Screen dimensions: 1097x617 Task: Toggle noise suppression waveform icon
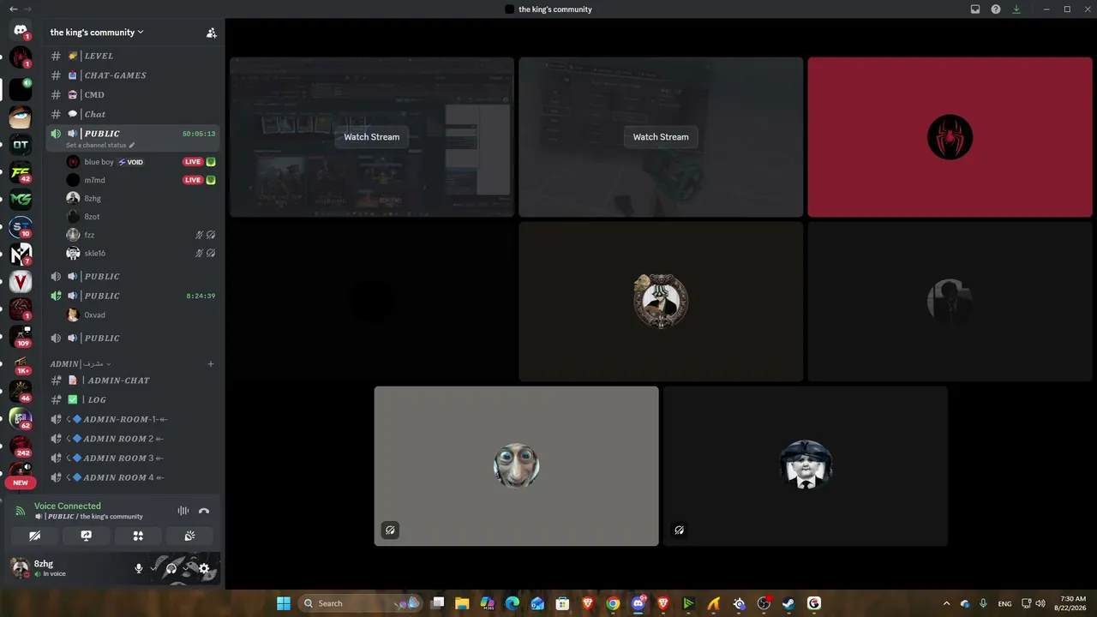click(x=183, y=511)
